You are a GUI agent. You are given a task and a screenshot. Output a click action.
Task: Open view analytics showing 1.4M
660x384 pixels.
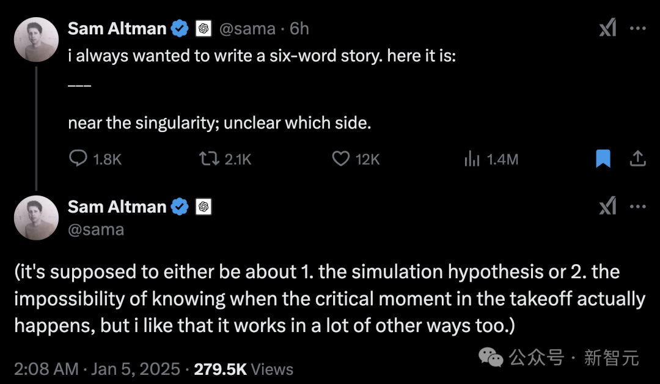472,159
